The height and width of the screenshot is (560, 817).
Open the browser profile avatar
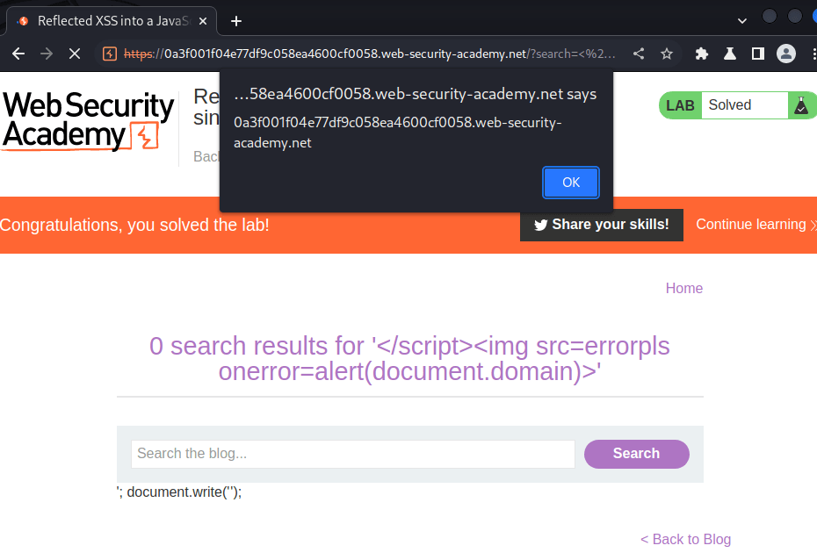point(785,54)
